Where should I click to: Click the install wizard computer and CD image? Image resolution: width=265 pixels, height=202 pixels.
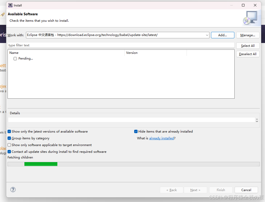(250, 18)
